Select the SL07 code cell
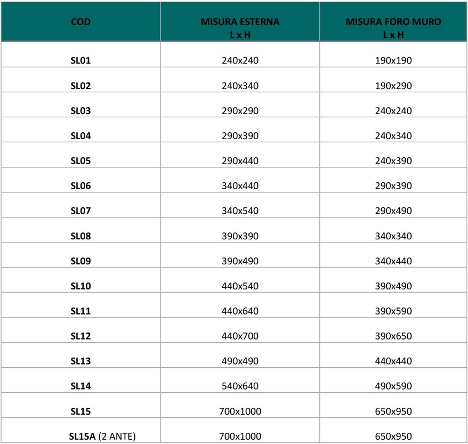Image resolution: width=468 pixels, height=444 pixels. pos(80,211)
